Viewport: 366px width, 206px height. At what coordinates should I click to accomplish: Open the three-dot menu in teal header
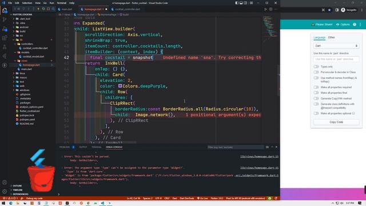pos(360,25)
